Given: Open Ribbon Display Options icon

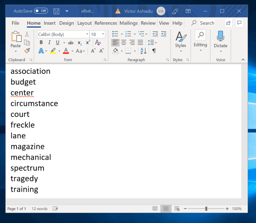Looking at the screenshot, I should [188, 11].
